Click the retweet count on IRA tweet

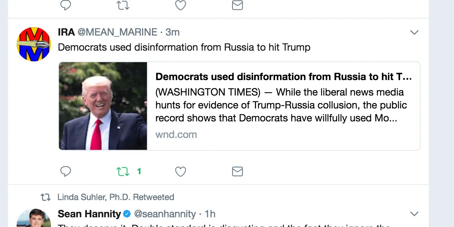pos(139,172)
